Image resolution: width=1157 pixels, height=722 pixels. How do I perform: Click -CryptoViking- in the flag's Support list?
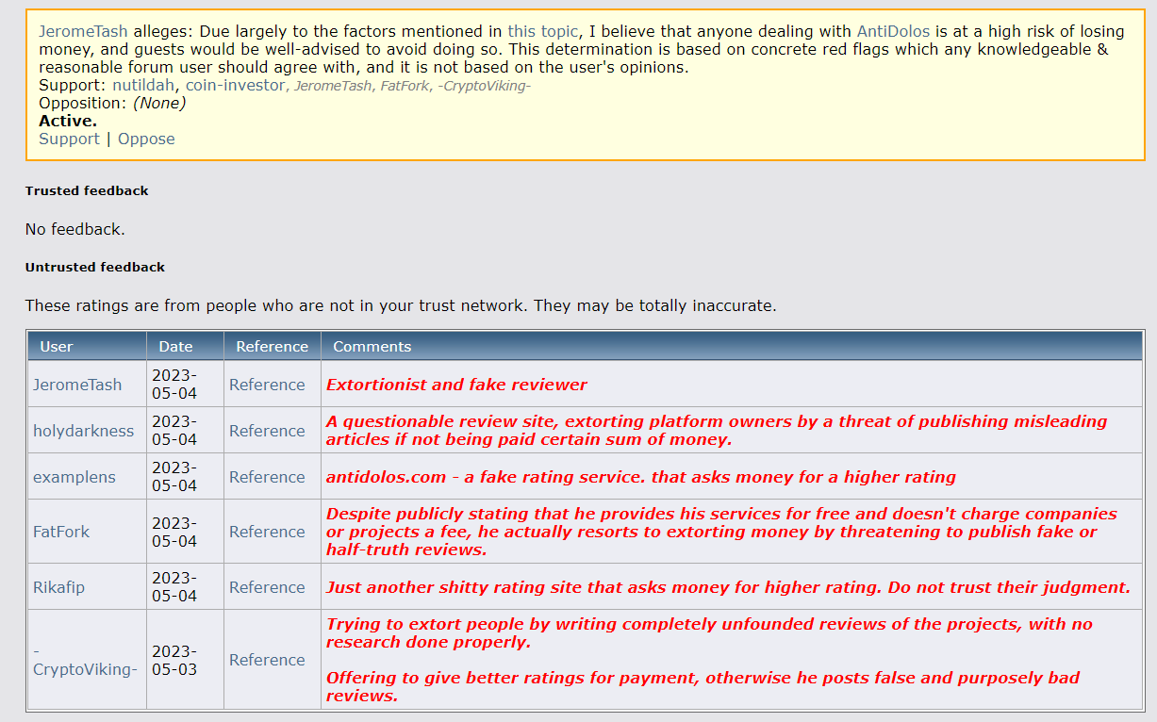point(486,86)
